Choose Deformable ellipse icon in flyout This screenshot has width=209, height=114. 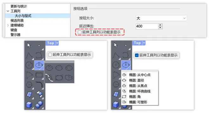[69, 78]
